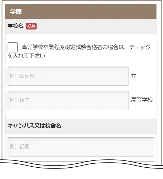Click the red 必須 required badge

(31, 26)
